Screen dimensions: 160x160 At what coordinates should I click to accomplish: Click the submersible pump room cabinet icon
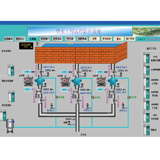(11, 70)
